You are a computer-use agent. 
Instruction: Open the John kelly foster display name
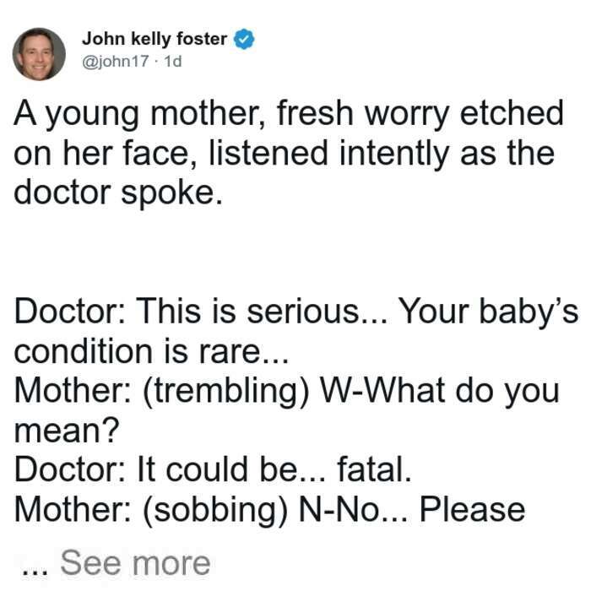click(x=155, y=39)
